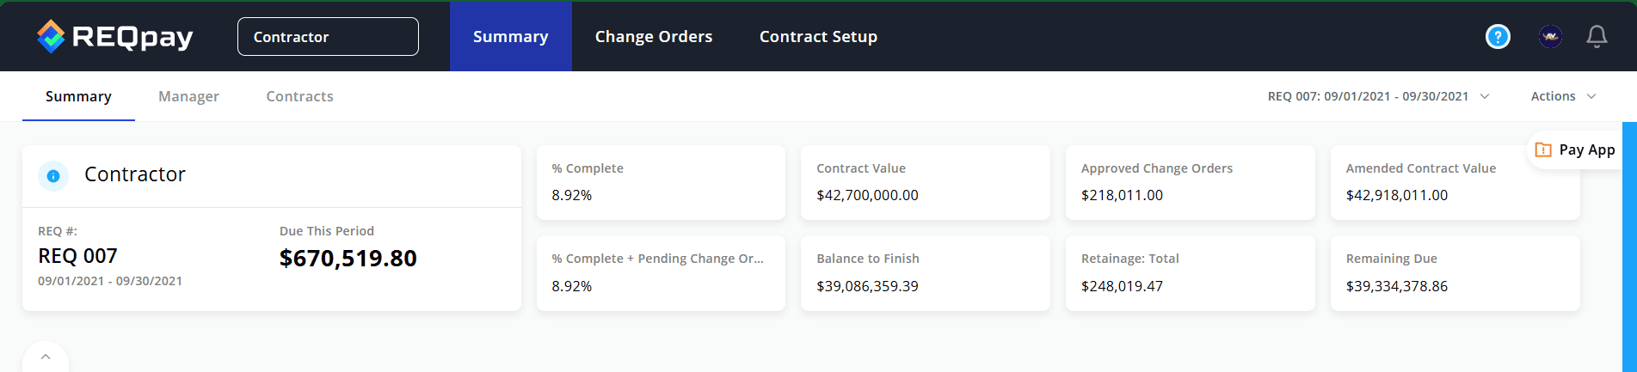Click the Approved Change Orders card
The image size is (1637, 372).
[1190, 182]
